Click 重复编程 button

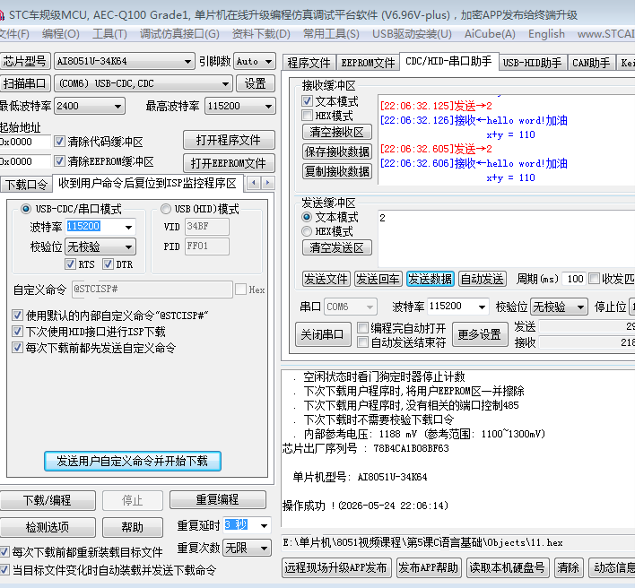[218, 500]
